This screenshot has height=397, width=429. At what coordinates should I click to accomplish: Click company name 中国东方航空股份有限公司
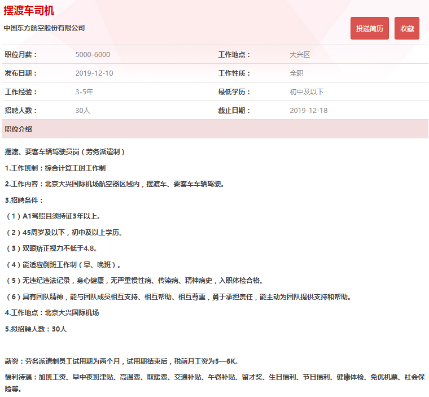coord(45,28)
